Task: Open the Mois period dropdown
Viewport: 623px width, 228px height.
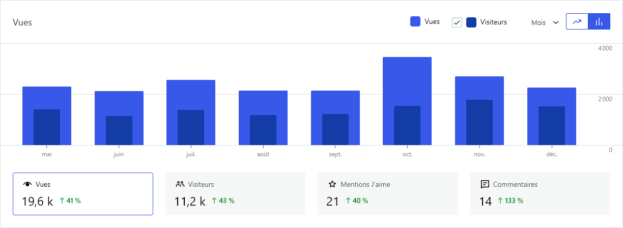Action: 544,22
